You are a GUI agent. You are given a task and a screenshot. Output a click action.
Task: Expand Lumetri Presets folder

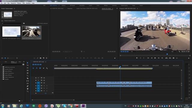[x=1, y=69]
